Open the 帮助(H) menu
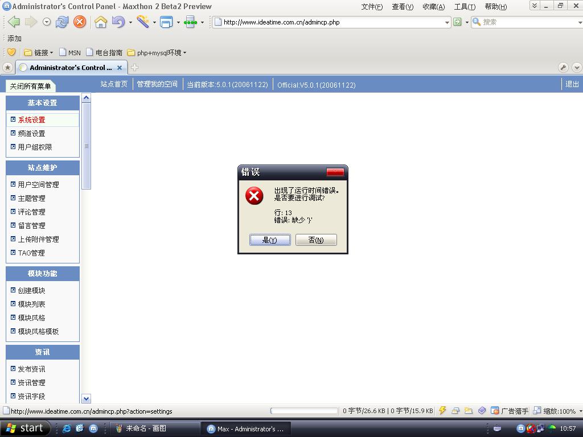Viewport: 583px width, 437px height. [x=496, y=7]
